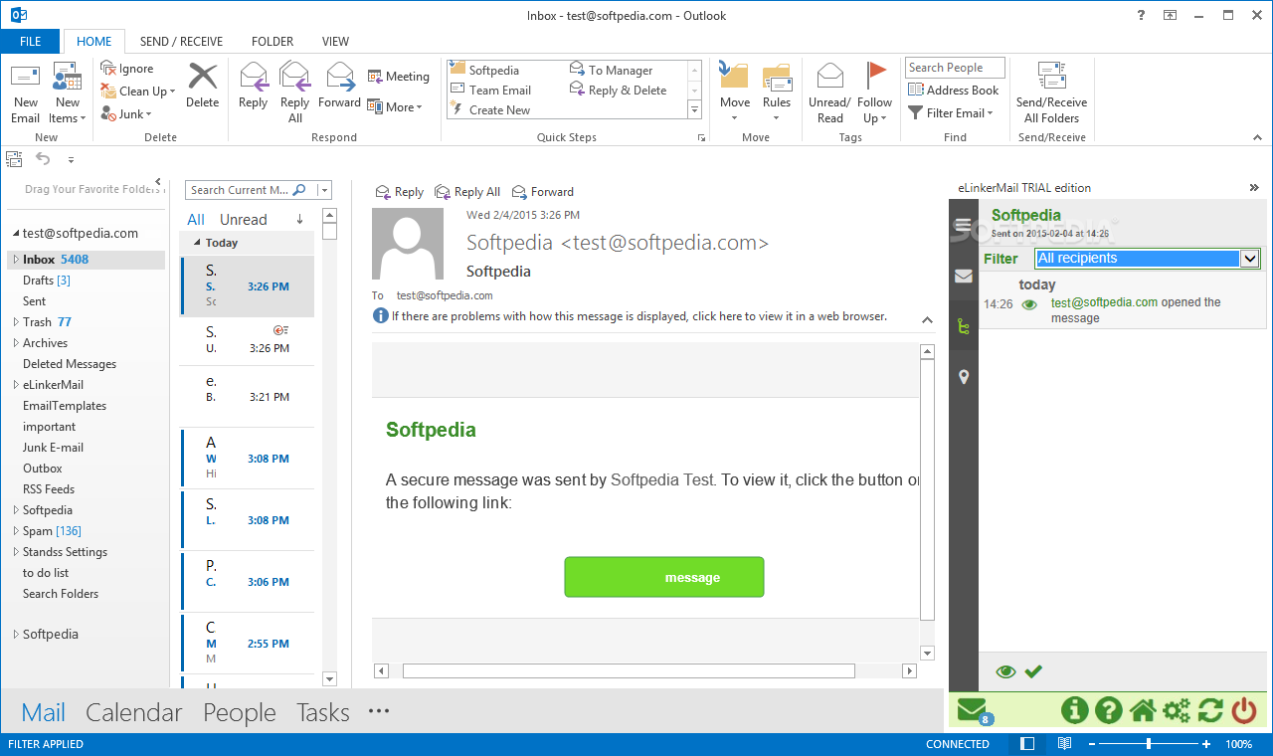Viewport: 1273px width, 756px height.
Task: Open the SEND / RECEIVE tab
Action: (x=181, y=42)
